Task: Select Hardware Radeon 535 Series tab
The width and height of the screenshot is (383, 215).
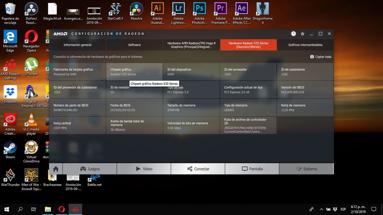Action: click(x=248, y=45)
